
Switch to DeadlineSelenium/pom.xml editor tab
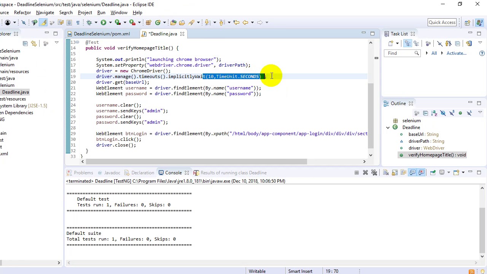[99, 34]
